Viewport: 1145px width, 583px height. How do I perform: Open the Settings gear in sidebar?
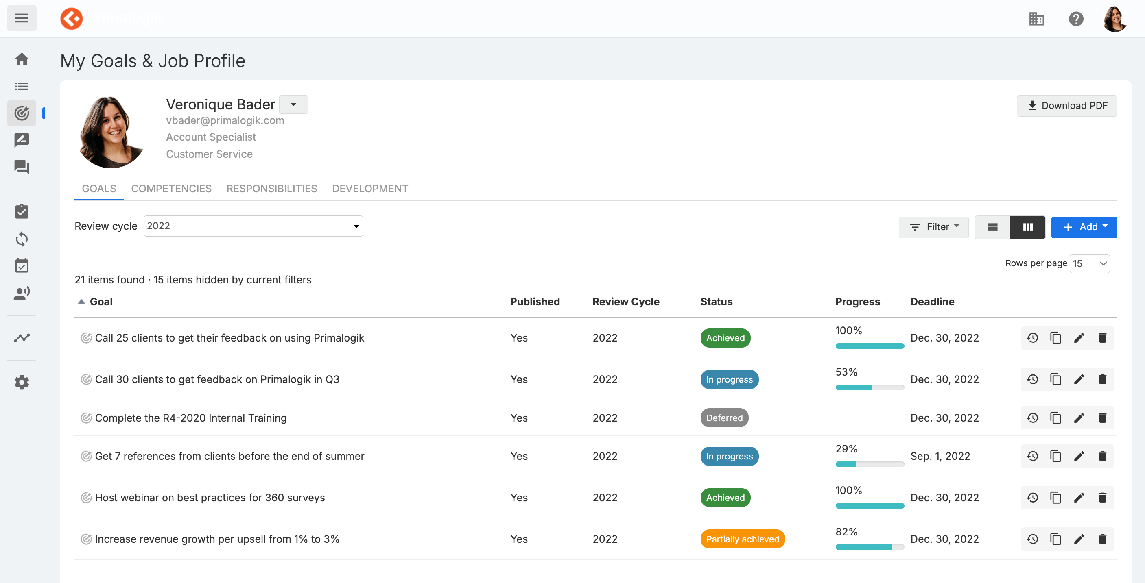point(21,382)
